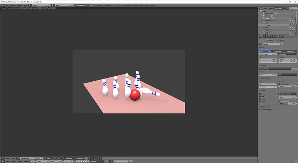Viewport: 298px width, 163px height.
Task: Click the F fake-user button beside Camera name
Action: click(x=282, y=44)
